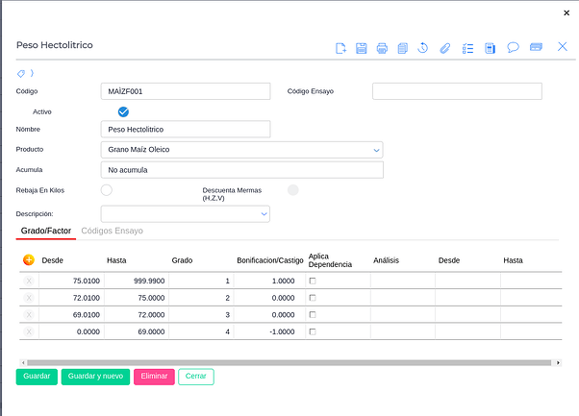Click the paperclip attachment icon
This screenshot has width=579, height=416.
click(x=444, y=47)
